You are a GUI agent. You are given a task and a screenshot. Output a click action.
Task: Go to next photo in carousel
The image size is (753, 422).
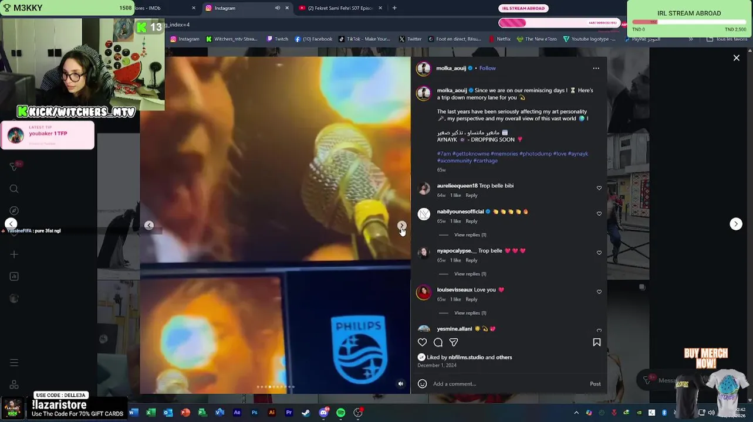tap(401, 225)
